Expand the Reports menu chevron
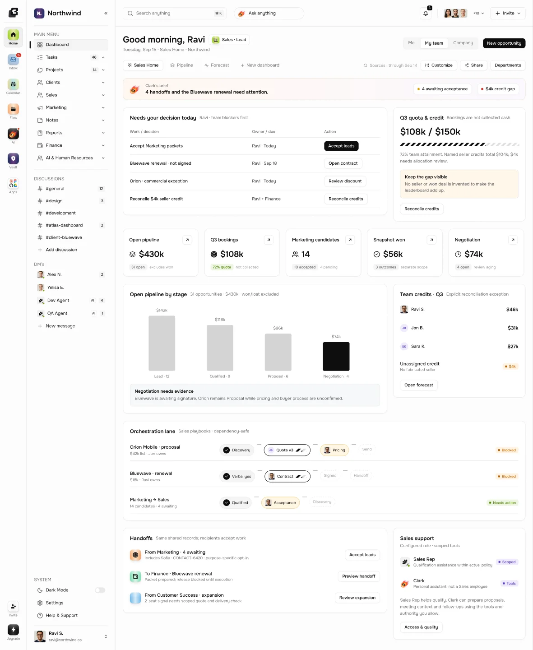Image resolution: width=533 pixels, height=650 pixels. [x=103, y=133]
